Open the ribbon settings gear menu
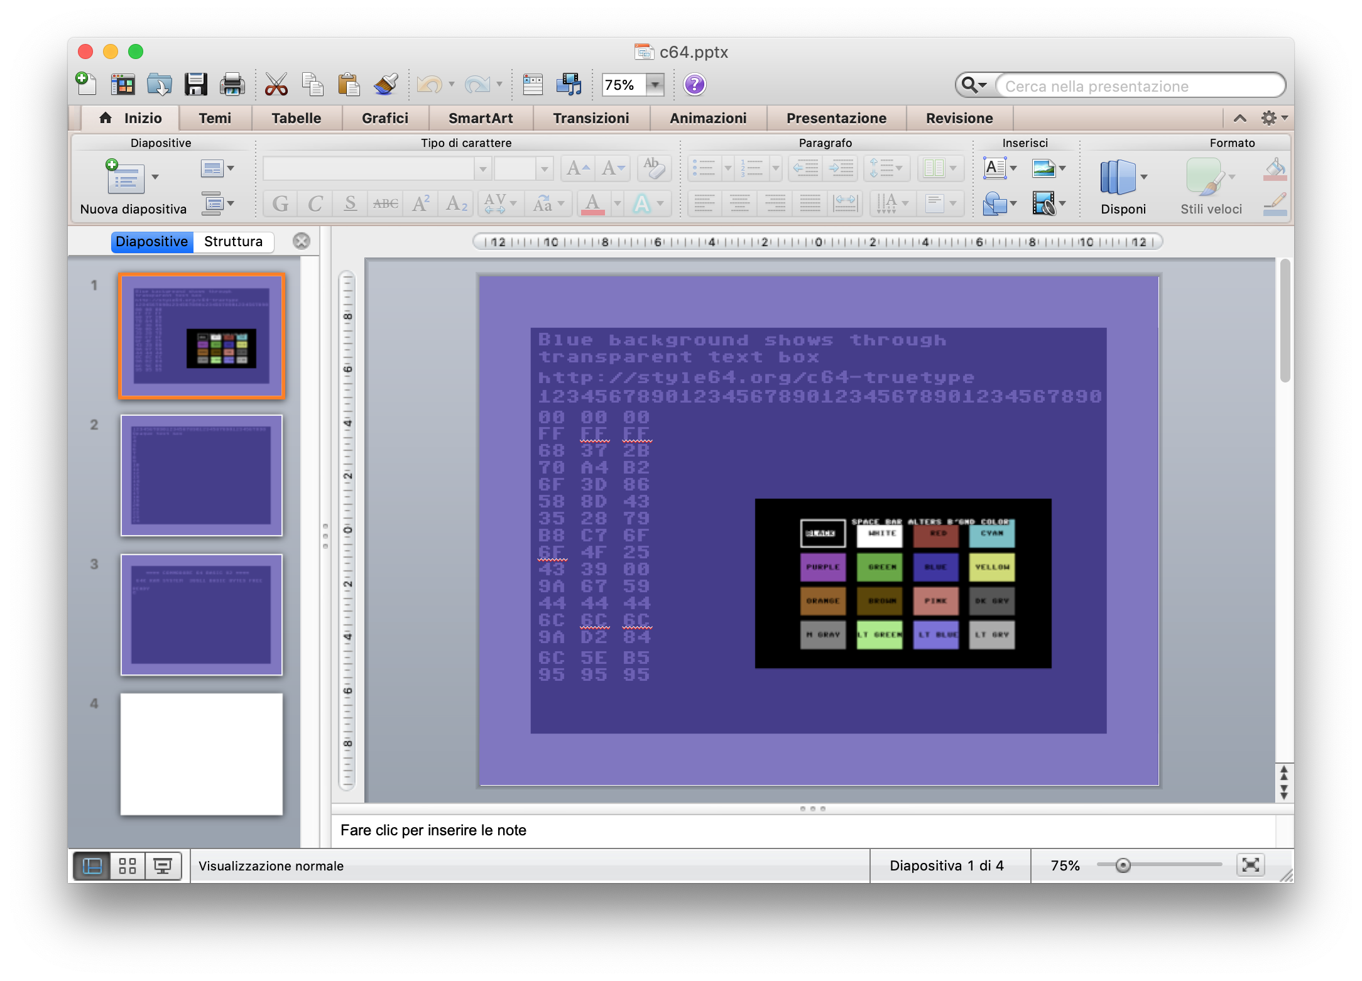Viewport: 1362px width, 981px height. 1270,118
